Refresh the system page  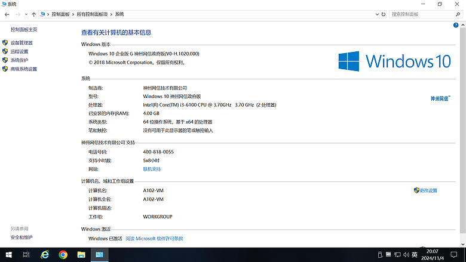click(384, 14)
